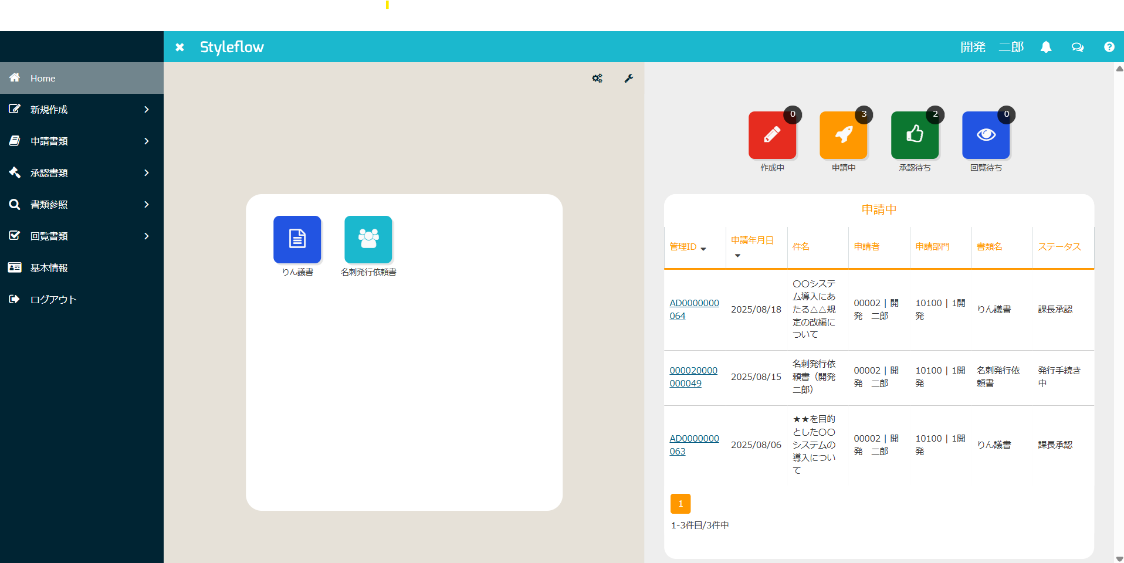The image size is (1124, 563).
Task: Click the 承認待ち thumbs-up status tile
Action: pyautogui.click(x=915, y=135)
